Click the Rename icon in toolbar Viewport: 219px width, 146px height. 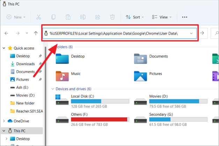tap(83, 17)
